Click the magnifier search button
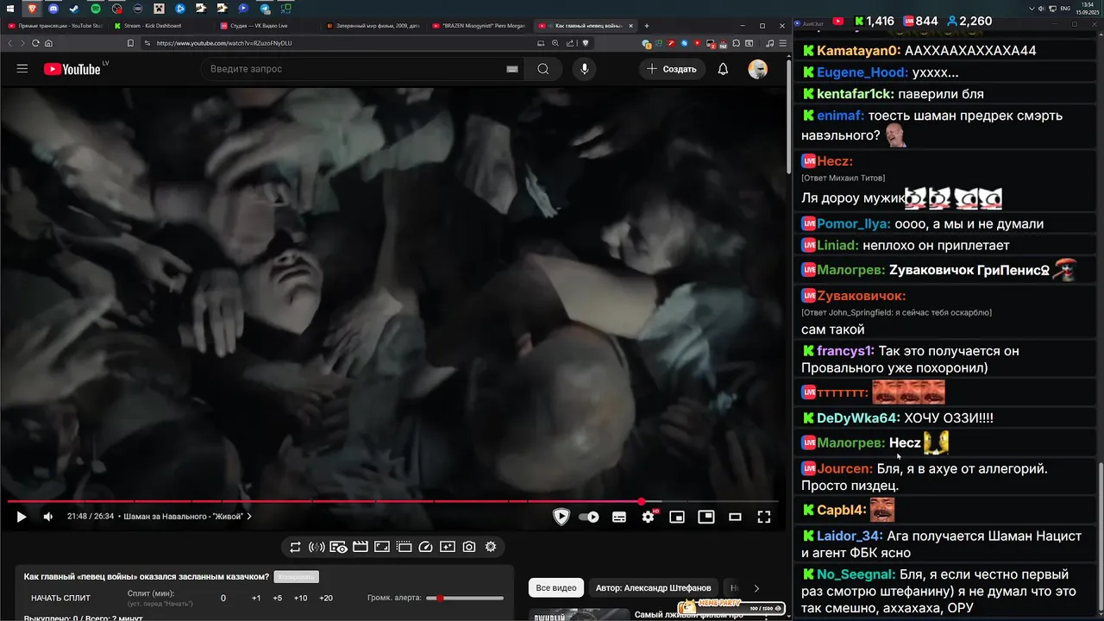Image resolution: width=1104 pixels, height=621 pixels. click(x=543, y=69)
